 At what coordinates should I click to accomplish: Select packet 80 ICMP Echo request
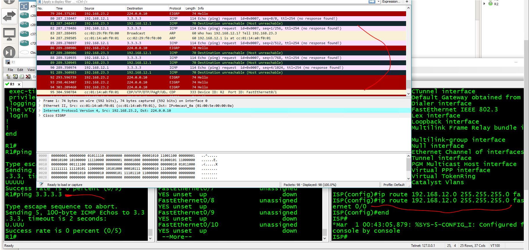221,18
